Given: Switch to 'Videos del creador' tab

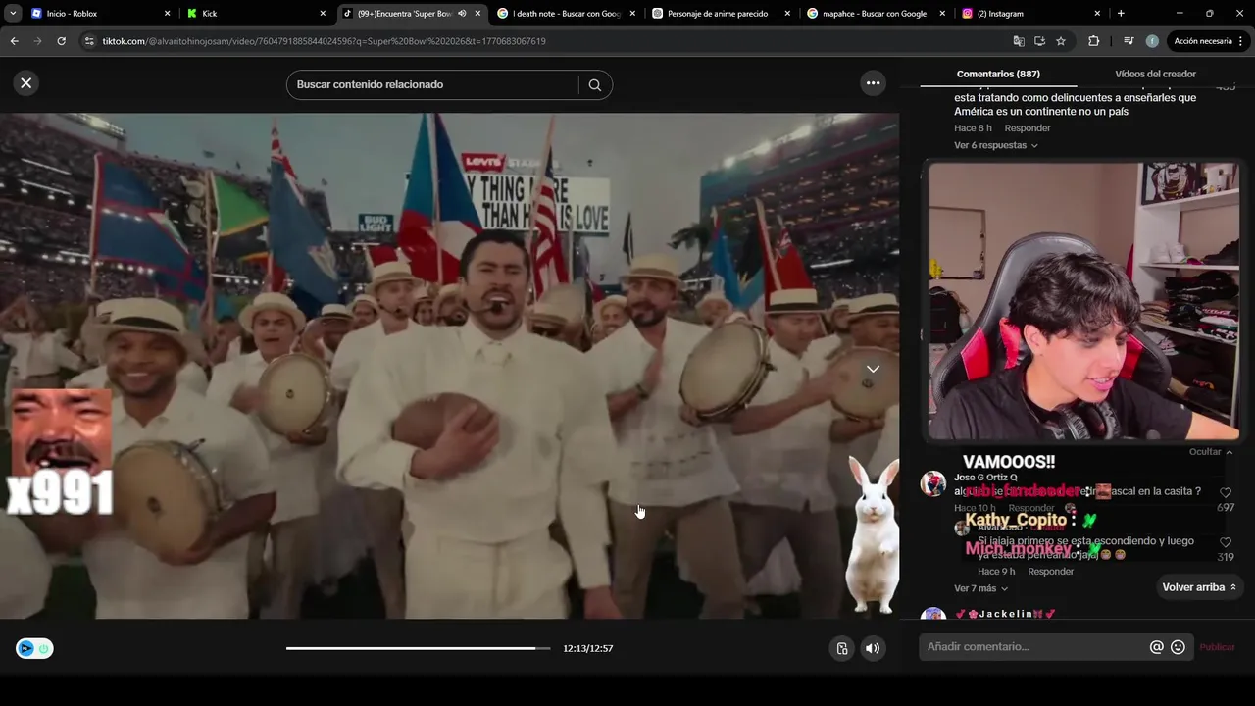Looking at the screenshot, I should click(1155, 74).
